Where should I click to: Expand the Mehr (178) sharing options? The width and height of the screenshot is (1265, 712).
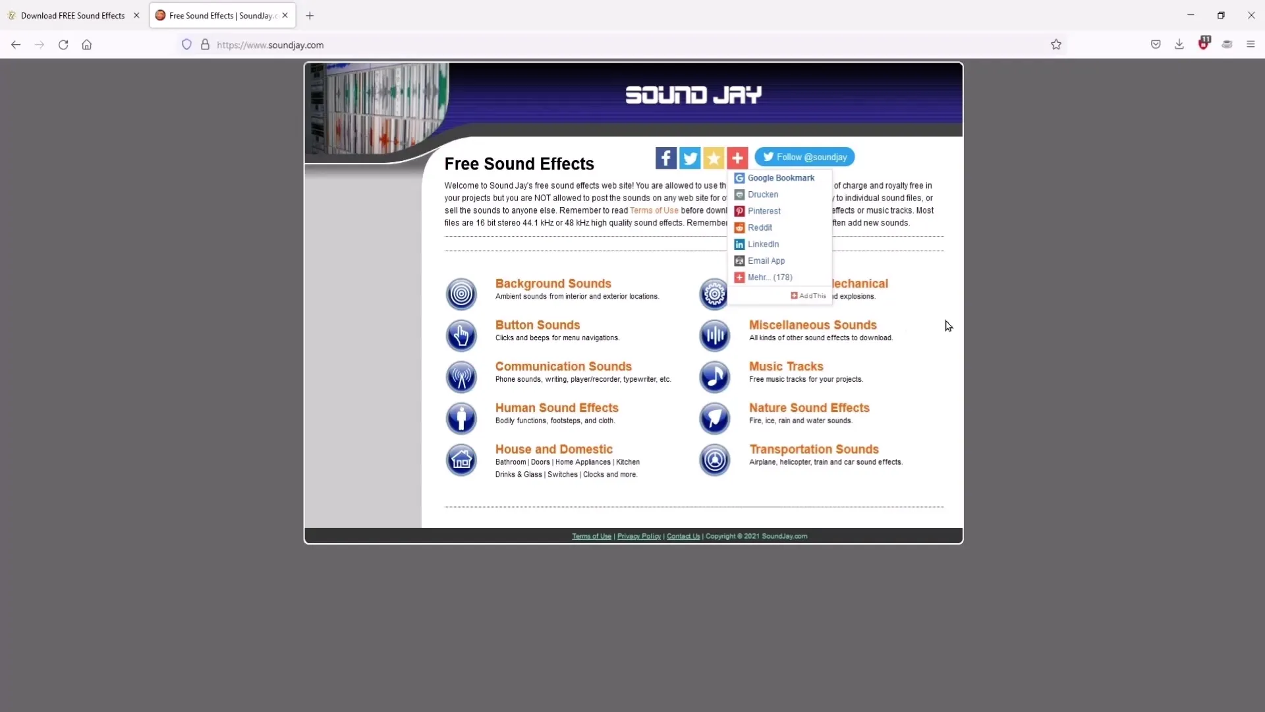pyautogui.click(x=768, y=278)
